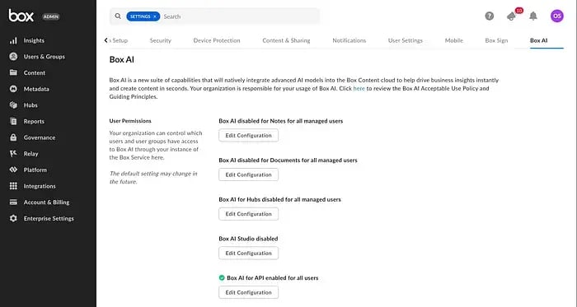The height and width of the screenshot is (307, 577).
Task: Open Insights bar chart icon
Action: pyautogui.click(x=13, y=40)
